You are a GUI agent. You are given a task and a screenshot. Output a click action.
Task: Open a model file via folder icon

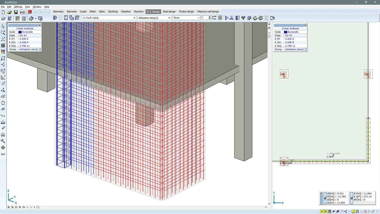(9, 12)
